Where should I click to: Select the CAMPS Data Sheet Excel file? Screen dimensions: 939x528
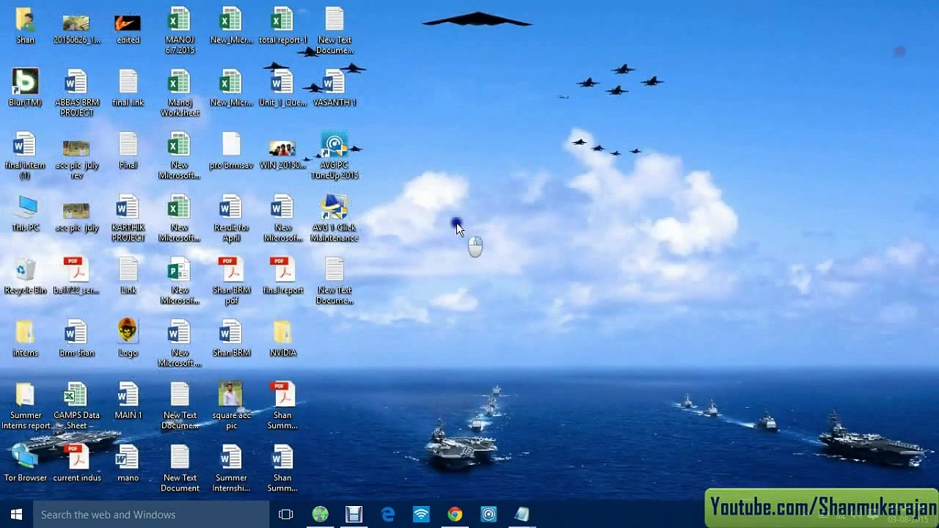click(x=76, y=406)
